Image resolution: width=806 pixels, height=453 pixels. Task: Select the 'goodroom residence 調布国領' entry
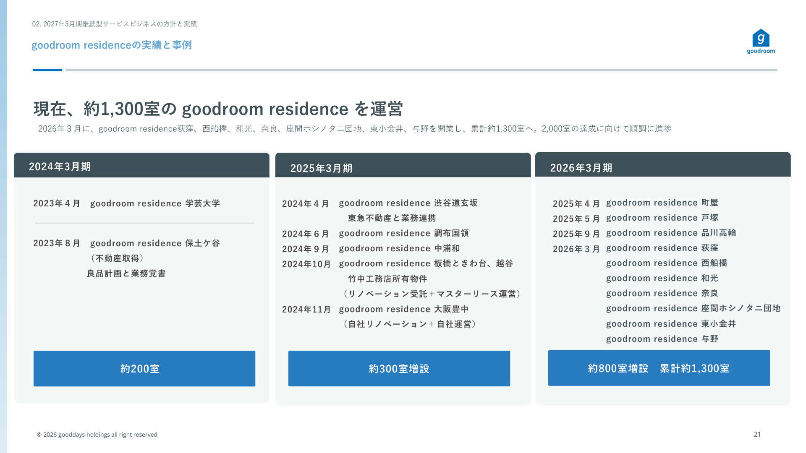[x=404, y=233]
